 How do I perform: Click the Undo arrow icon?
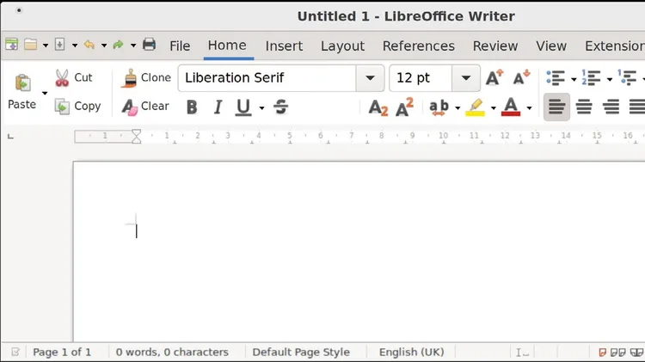click(x=89, y=45)
